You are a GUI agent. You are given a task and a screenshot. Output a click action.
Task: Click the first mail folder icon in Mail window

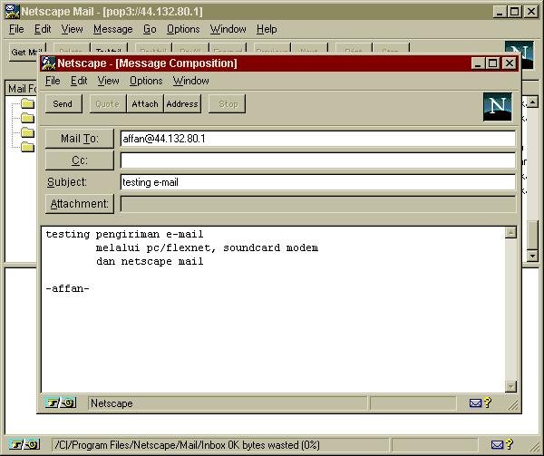tap(27, 103)
